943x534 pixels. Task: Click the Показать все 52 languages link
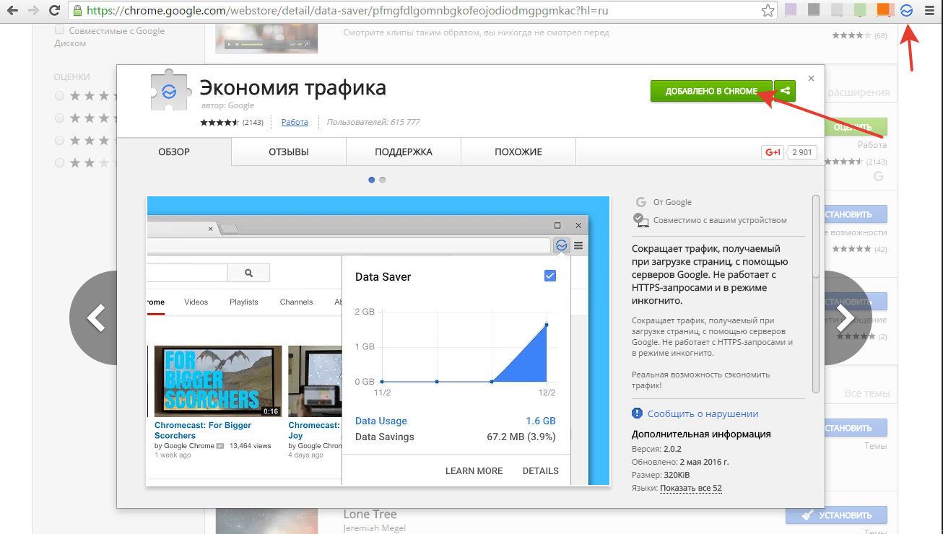click(x=691, y=488)
